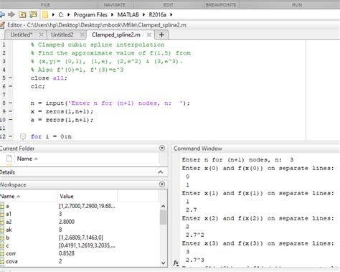Set breakpoint at line 6 dash
Image resolution: width=340 pixels, height=272 pixels.
coord(11,86)
